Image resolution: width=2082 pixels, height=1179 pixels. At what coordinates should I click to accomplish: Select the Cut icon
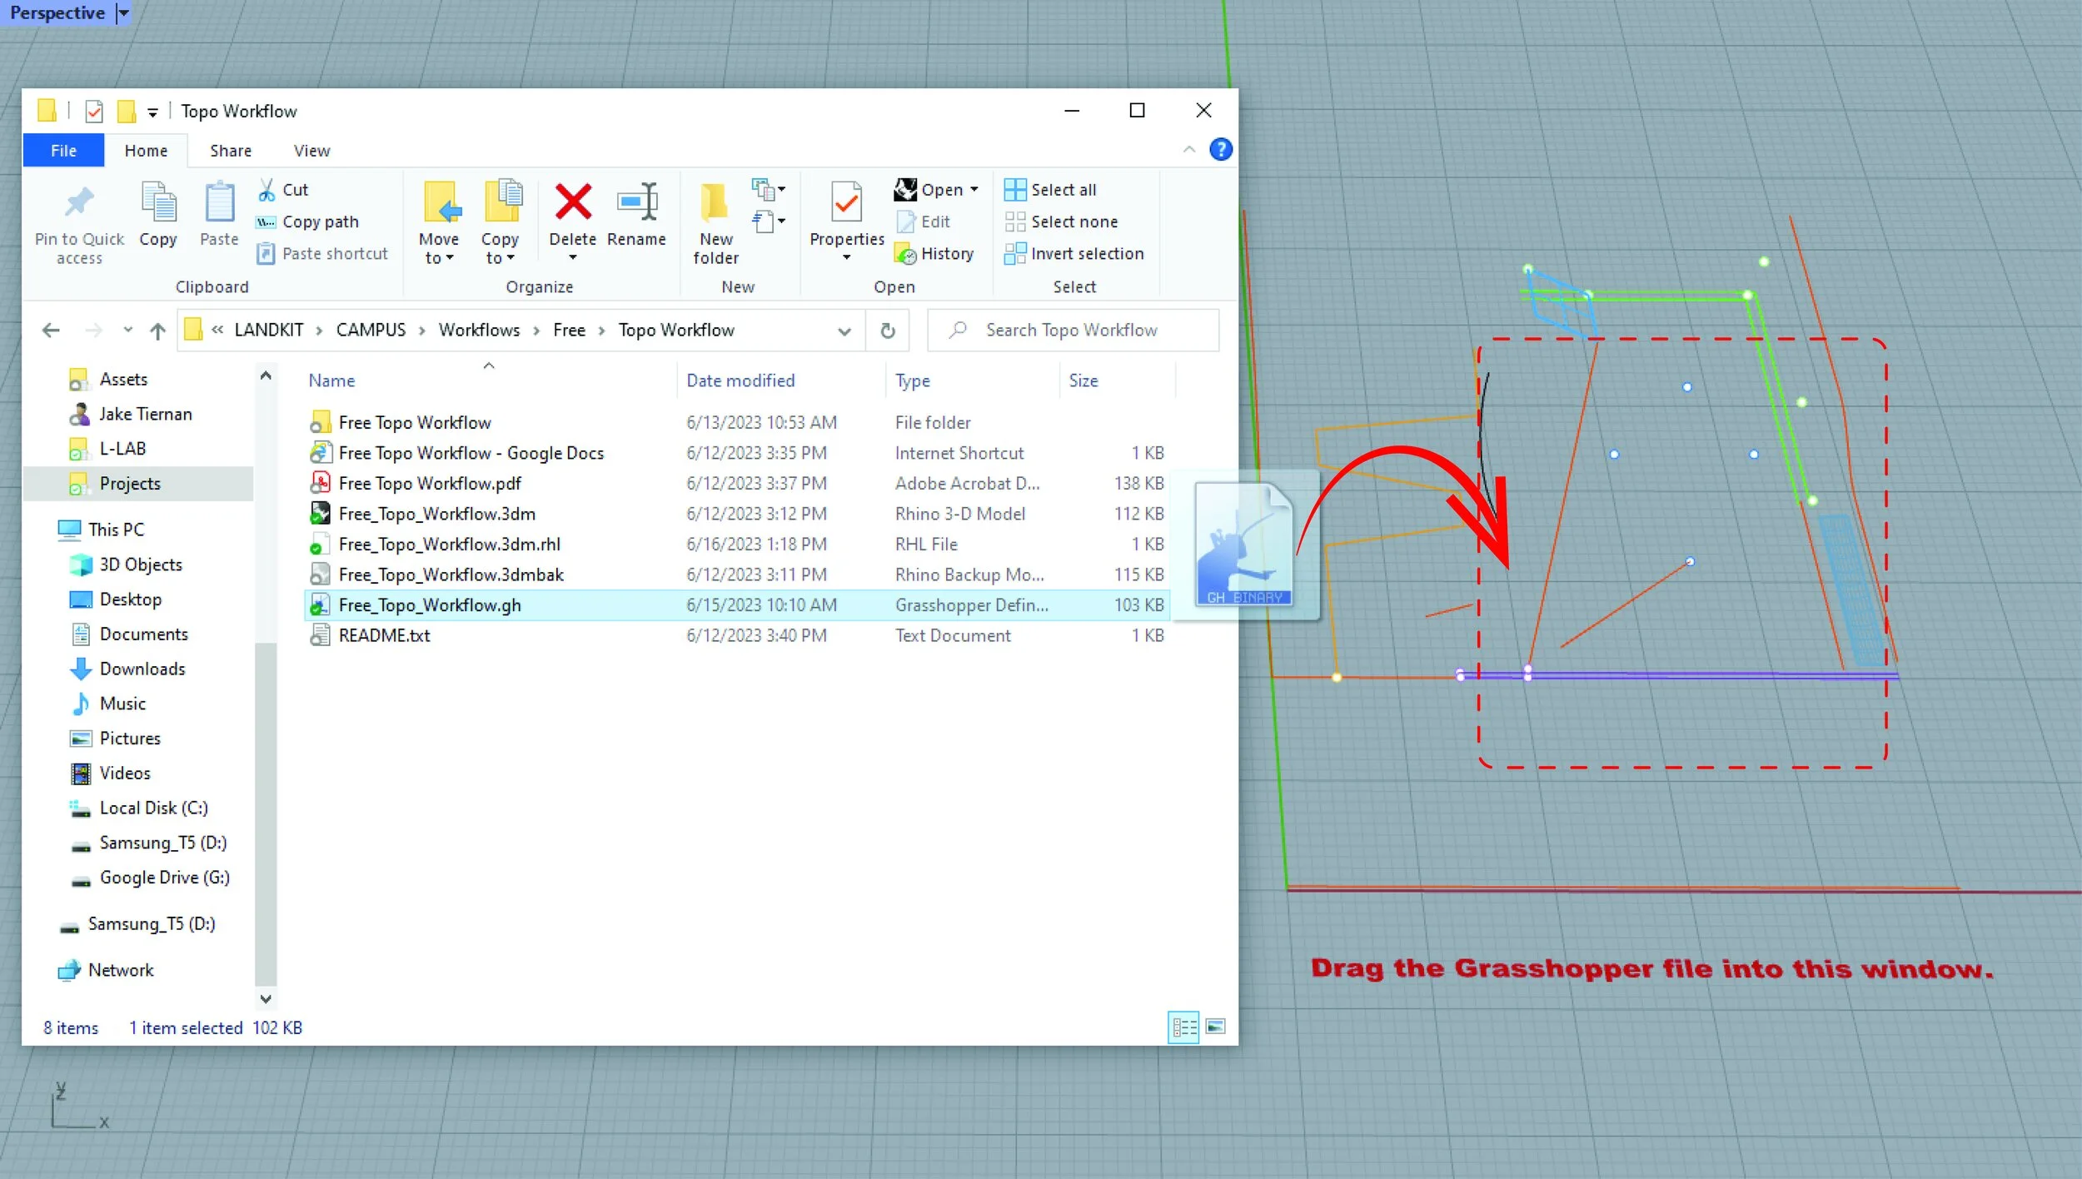click(x=267, y=189)
